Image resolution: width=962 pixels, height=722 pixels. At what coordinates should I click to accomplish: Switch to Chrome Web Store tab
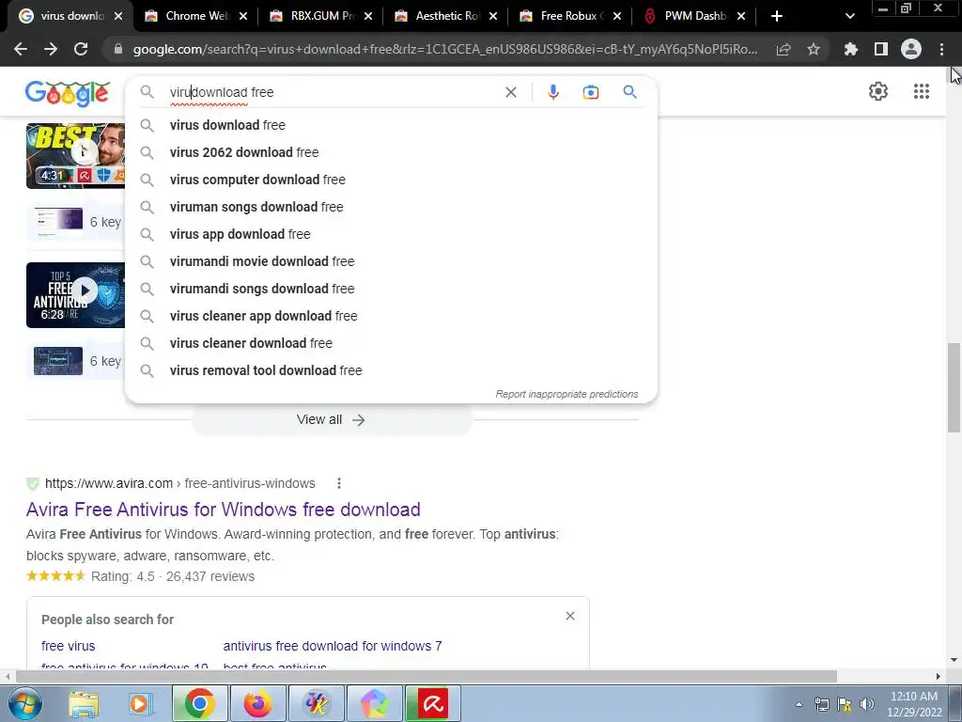(196, 16)
